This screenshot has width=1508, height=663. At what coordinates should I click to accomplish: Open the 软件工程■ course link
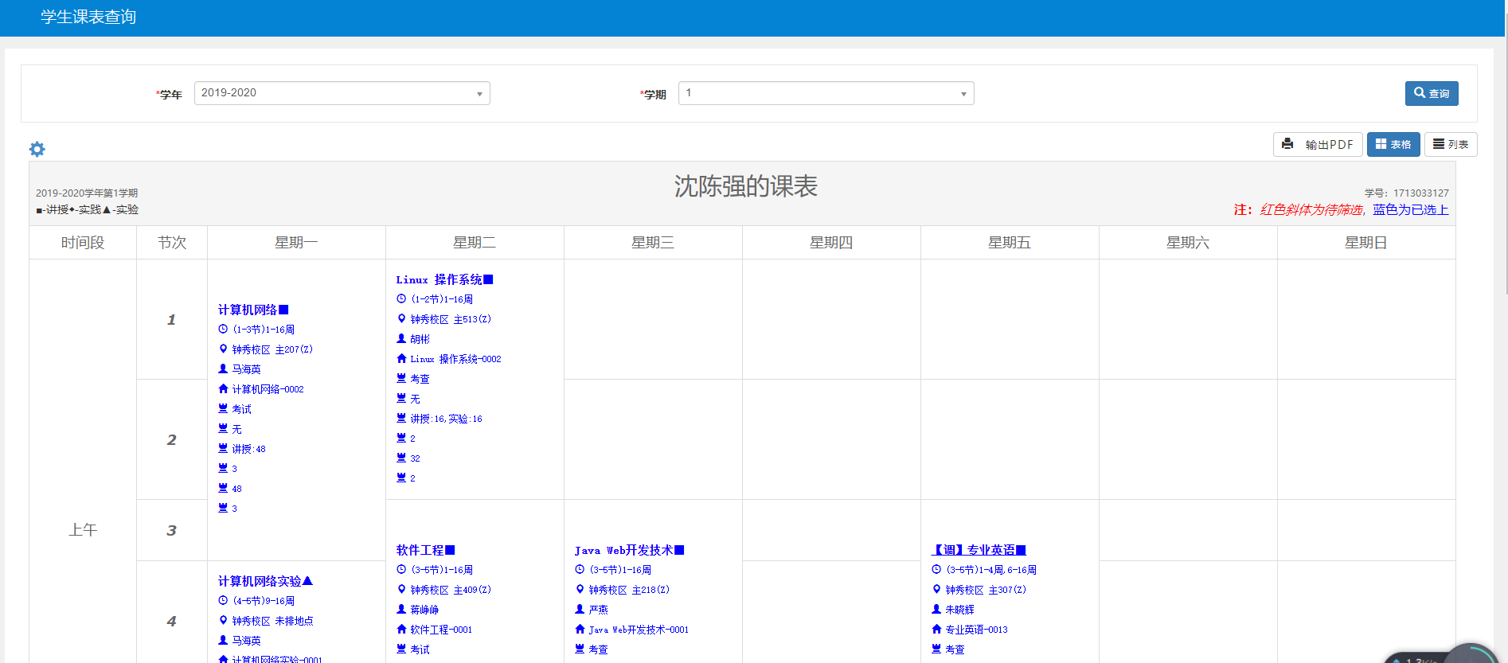click(426, 550)
